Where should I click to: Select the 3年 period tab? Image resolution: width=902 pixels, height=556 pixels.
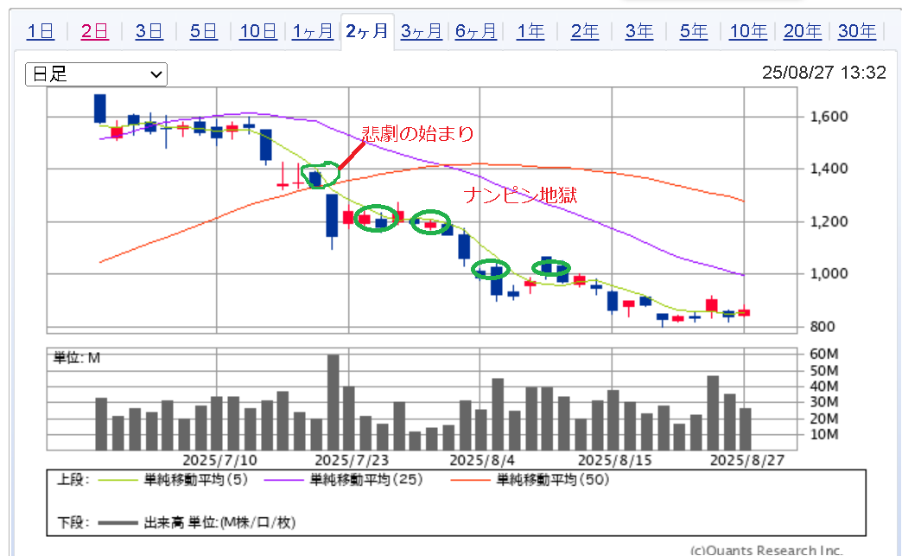639,32
